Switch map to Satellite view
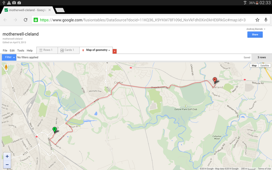This screenshot has width=272, height=170. [x=265, y=65]
